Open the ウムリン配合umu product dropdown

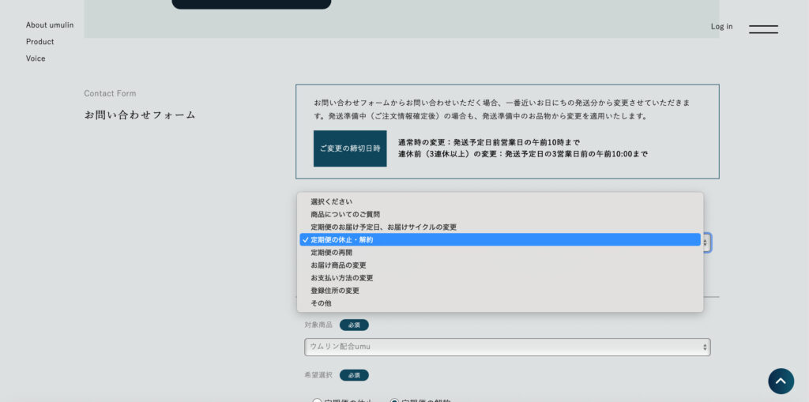(x=507, y=347)
